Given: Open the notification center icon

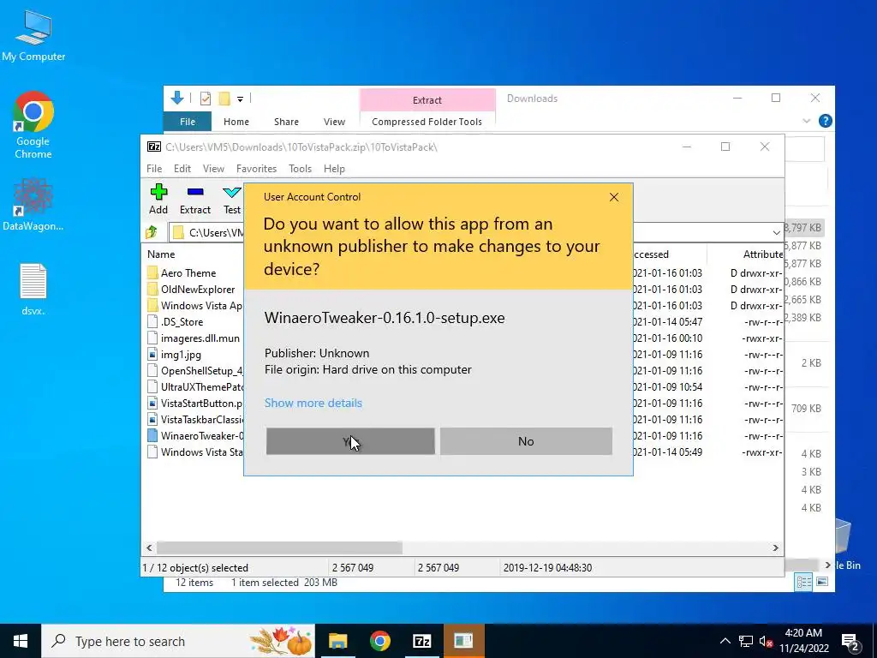Looking at the screenshot, I should coord(850,642).
